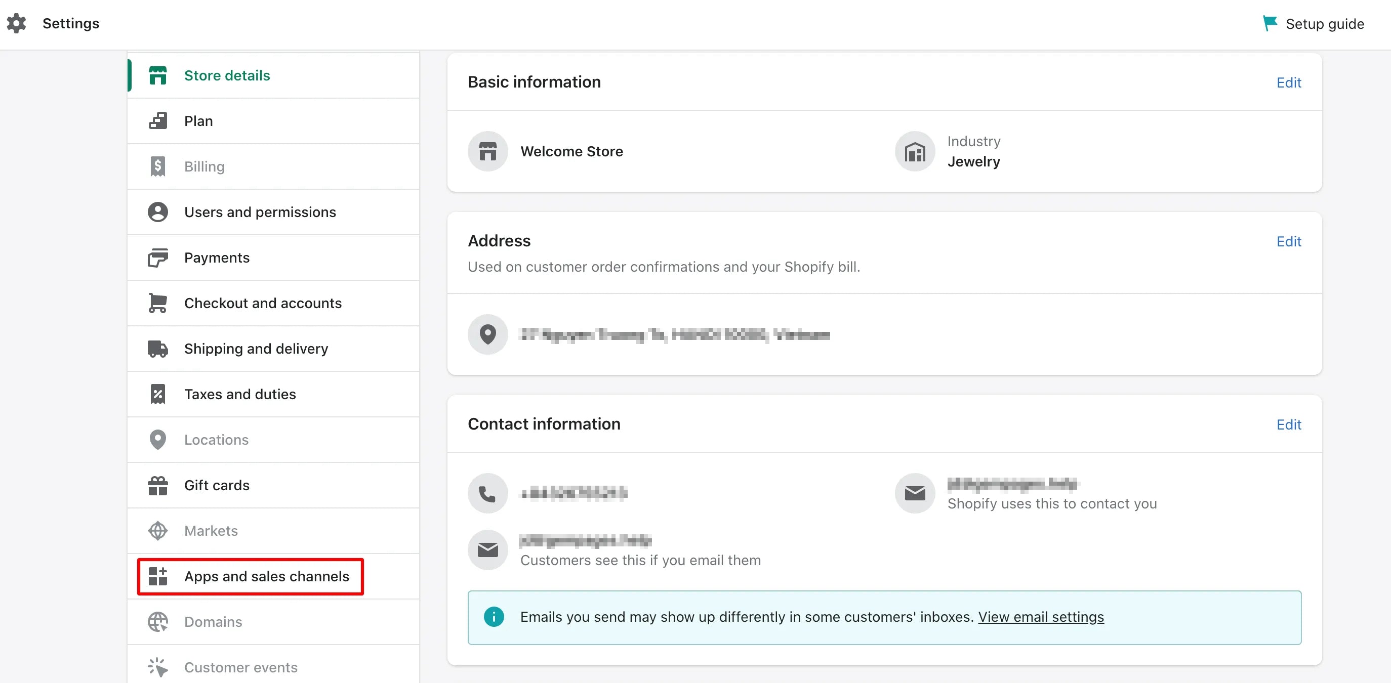Open Apps and sales channels
This screenshot has width=1391, height=683.
click(273, 576)
